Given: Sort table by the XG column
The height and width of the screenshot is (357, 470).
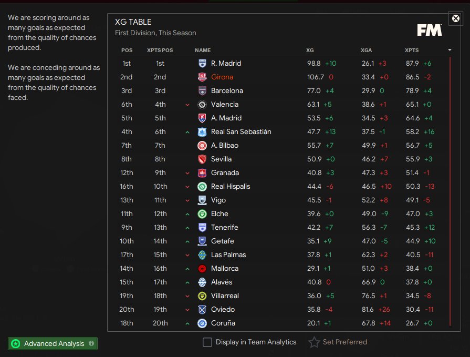Looking at the screenshot, I should click(x=310, y=50).
